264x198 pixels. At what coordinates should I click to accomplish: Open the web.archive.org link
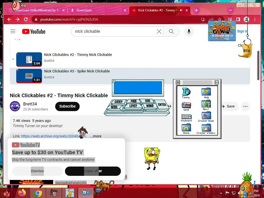[x=54, y=136]
